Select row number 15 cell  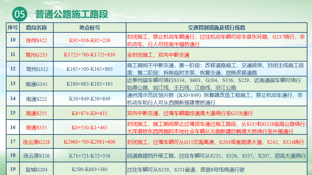[13, 113]
